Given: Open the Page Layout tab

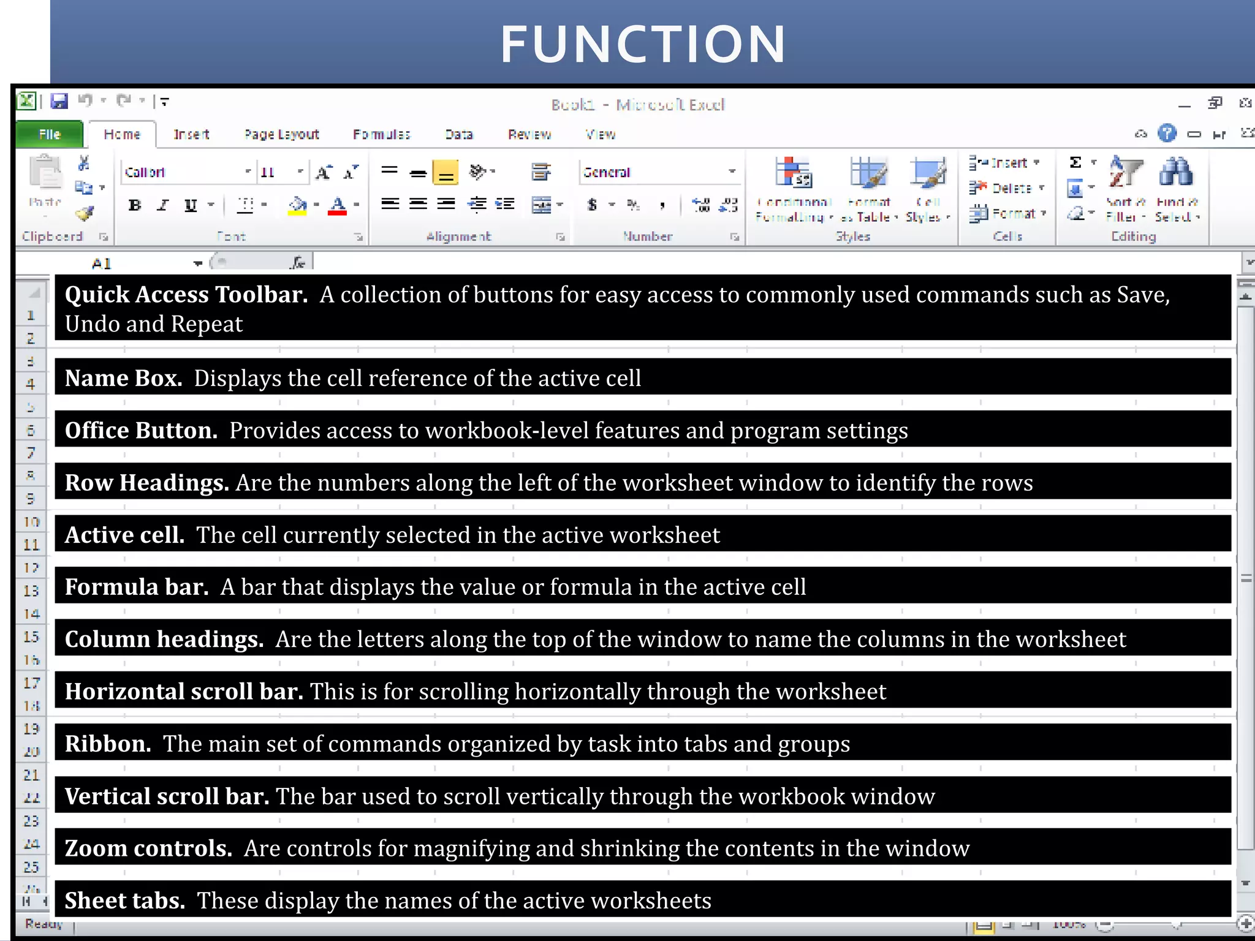Looking at the screenshot, I should (281, 134).
